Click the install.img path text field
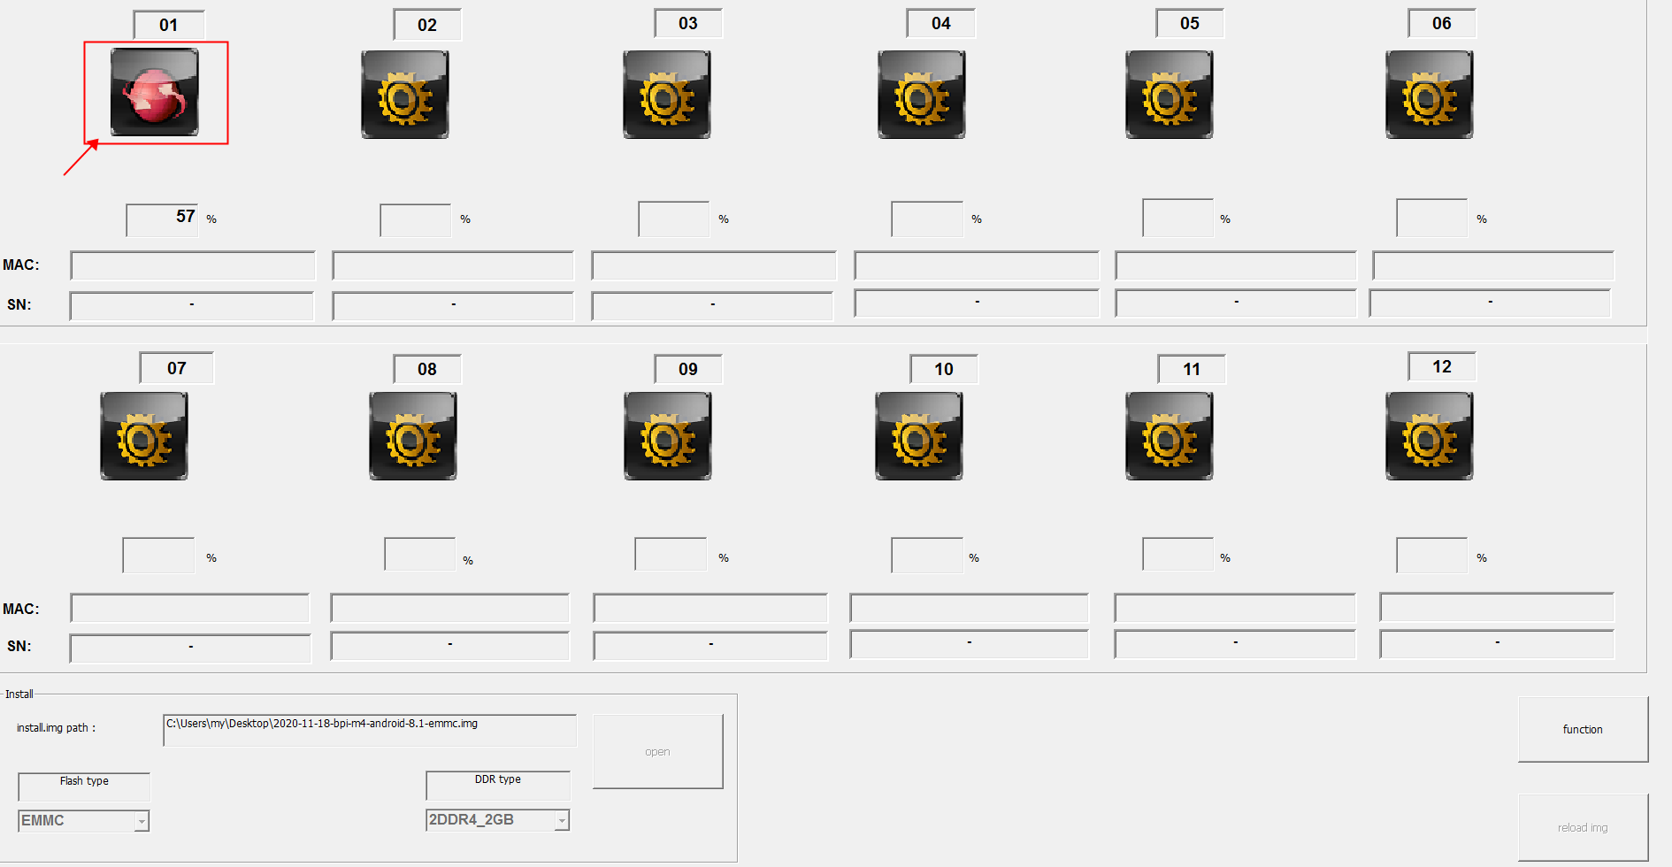1672x867 pixels. [369, 730]
